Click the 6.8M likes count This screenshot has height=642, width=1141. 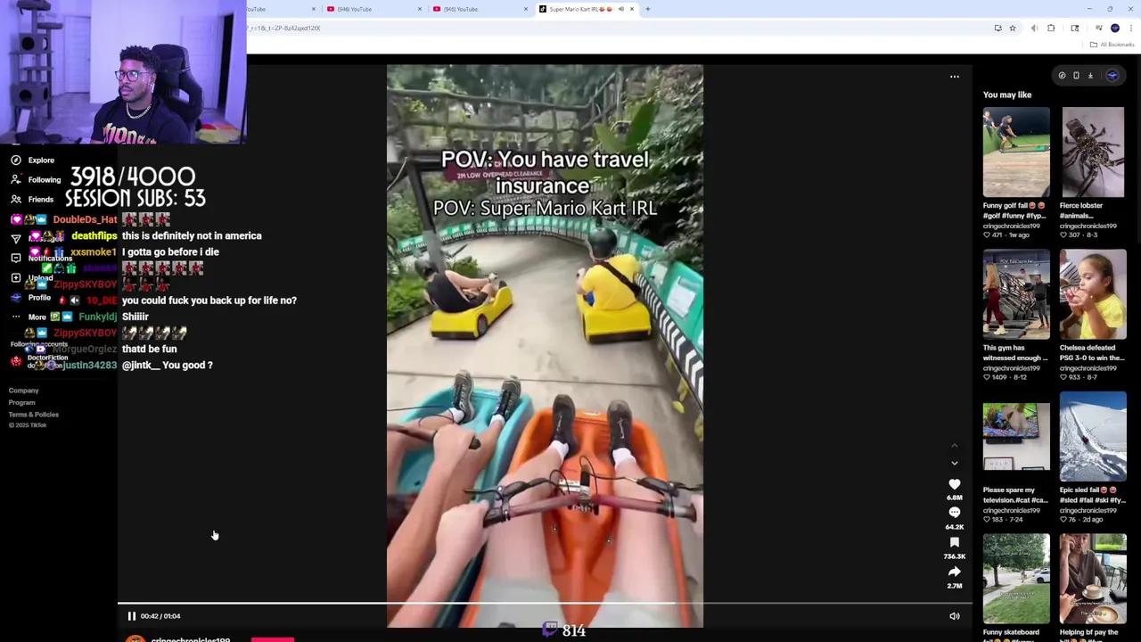[954, 498]
